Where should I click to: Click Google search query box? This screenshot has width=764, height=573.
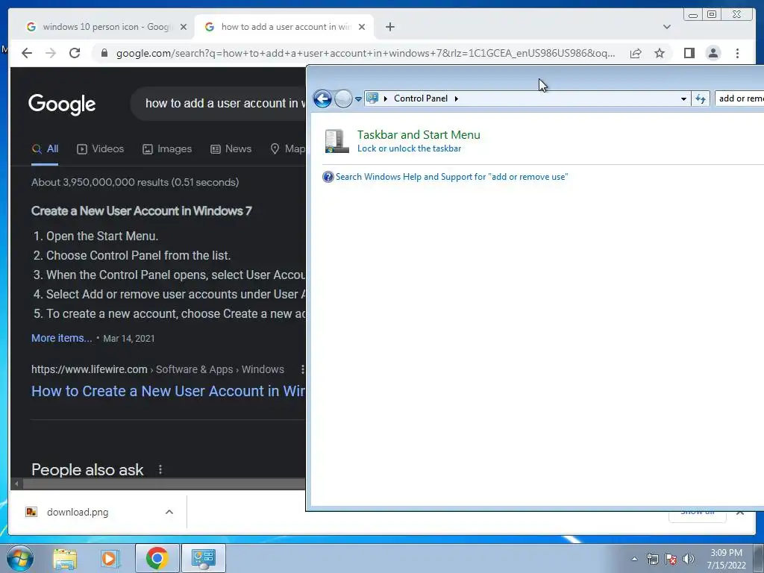(x=219, y=103)
